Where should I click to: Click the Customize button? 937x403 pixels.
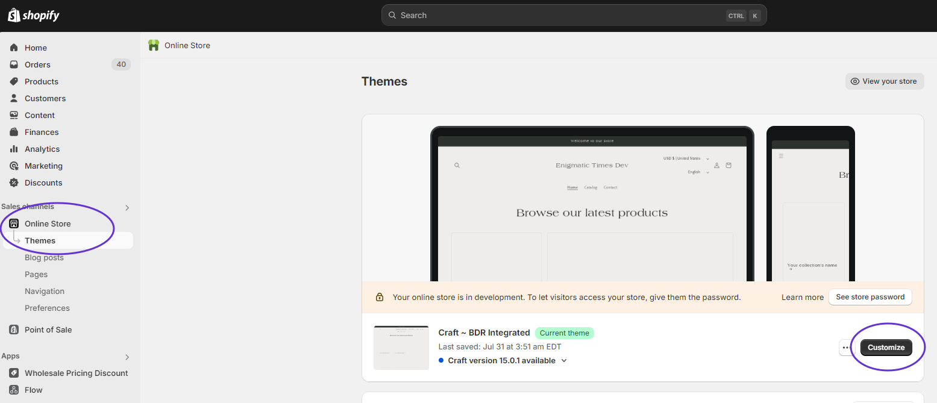pyautogui.click(x=886, y=348)
